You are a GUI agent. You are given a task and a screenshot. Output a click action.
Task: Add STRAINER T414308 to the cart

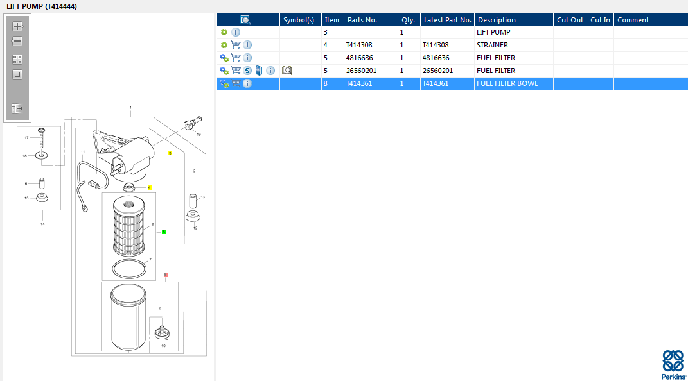(236, 45)
